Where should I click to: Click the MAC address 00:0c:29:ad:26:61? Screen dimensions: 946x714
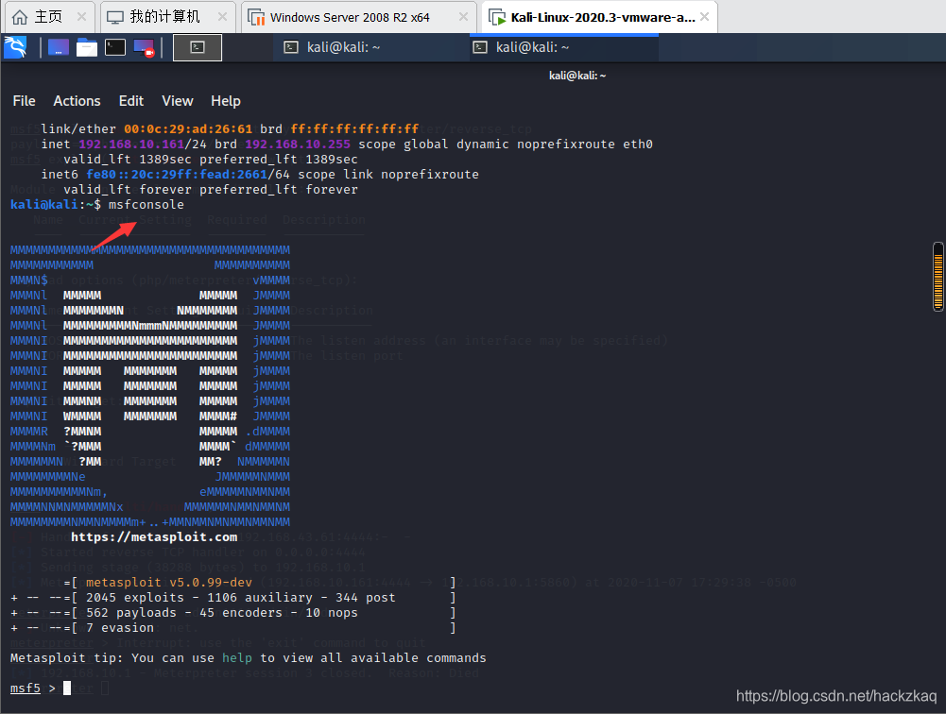click(x=188, y=129)
